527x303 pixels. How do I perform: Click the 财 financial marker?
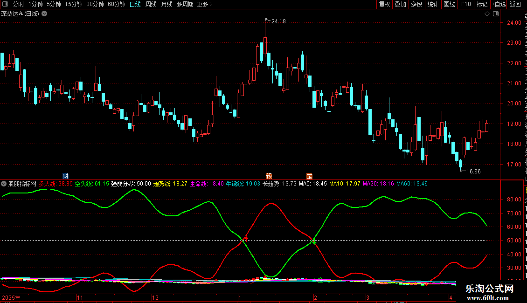[66, 176]
